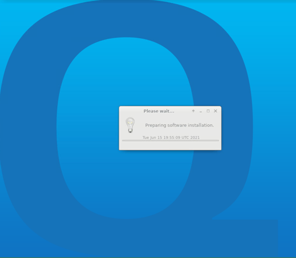Click empty title bar left of "Please wait..."
The height and width of the screenshot is (258, 296).
[130, 111]
